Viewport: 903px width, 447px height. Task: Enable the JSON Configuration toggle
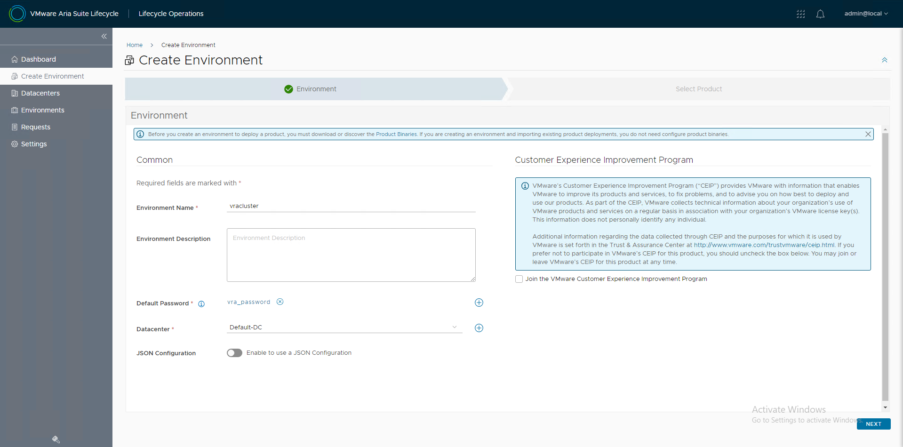click(234, 353)
